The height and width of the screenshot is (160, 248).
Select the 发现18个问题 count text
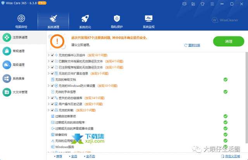point(97,55)
